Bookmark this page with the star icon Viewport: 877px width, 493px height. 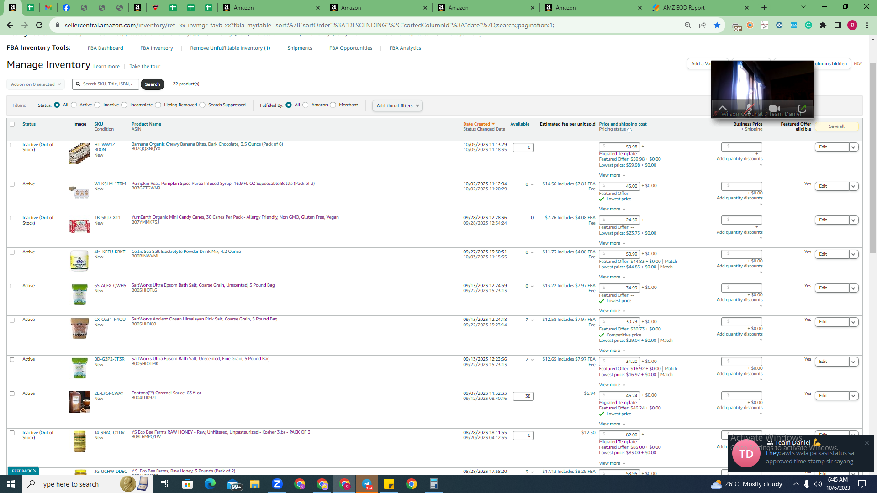(717, 25)
